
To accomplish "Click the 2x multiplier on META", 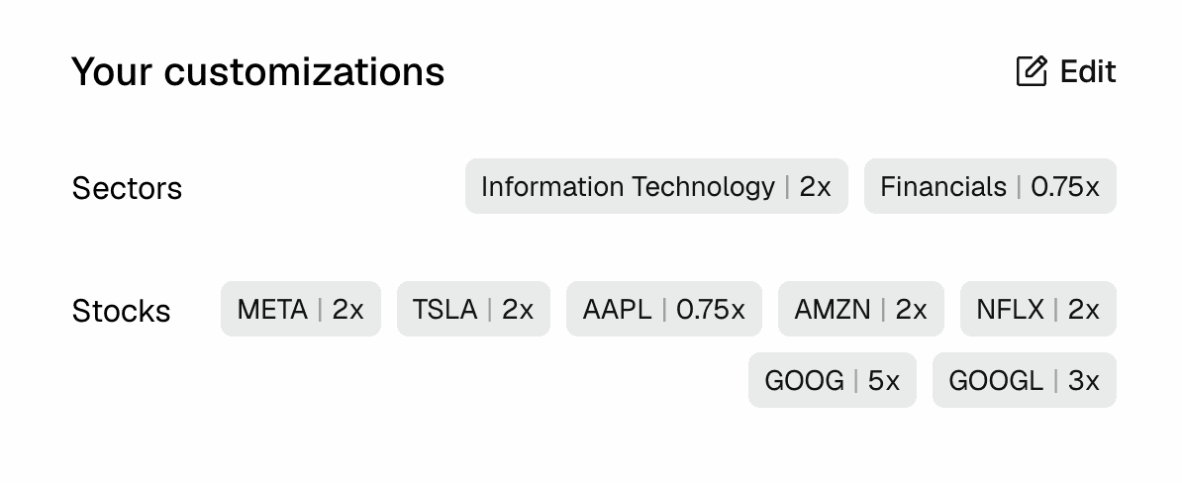I will click(348, 309).
